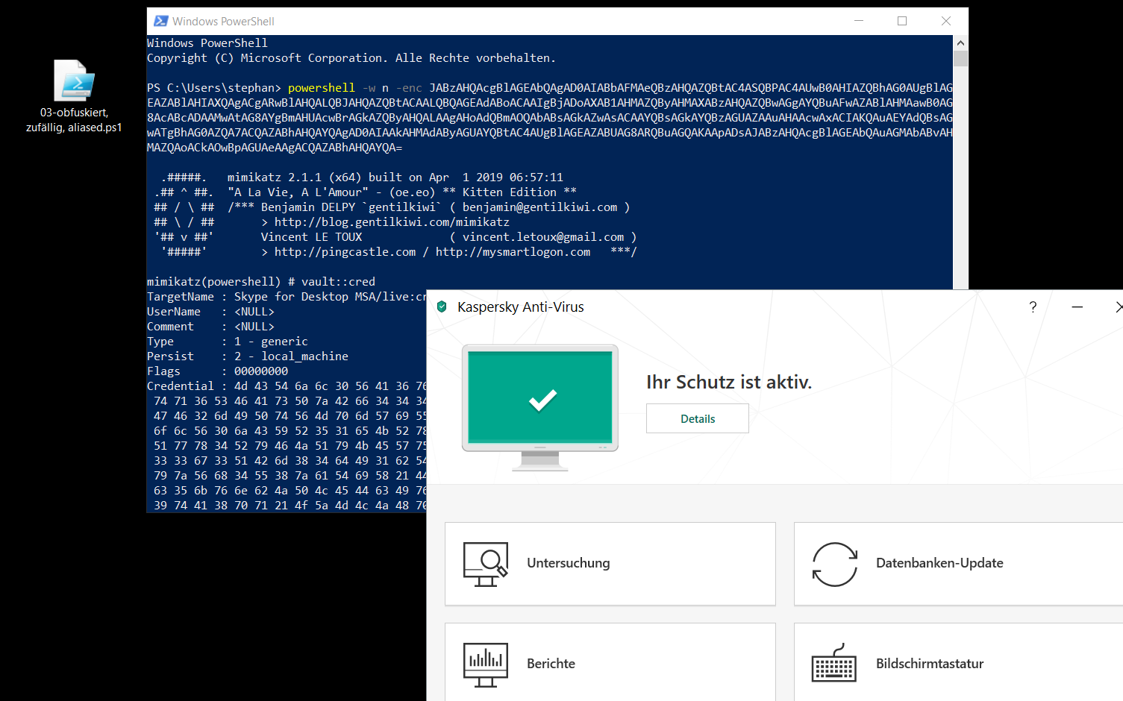Image resolution: width=1123 pixels, height=701 pixels.
Task: Click the 'Persist : 2 - local_machine' line
Action: point(248,356)
